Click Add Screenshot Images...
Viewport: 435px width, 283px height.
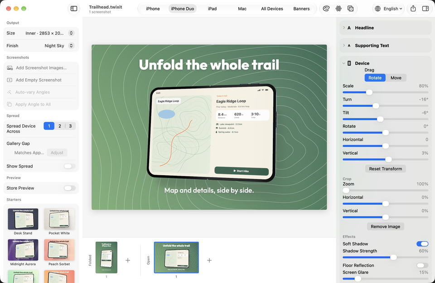[x=41, y=68]
